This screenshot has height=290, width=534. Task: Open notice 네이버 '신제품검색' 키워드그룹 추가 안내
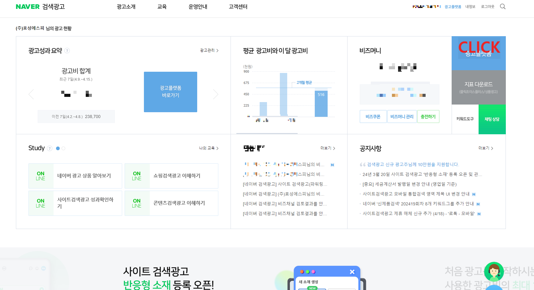pos(418,204)
